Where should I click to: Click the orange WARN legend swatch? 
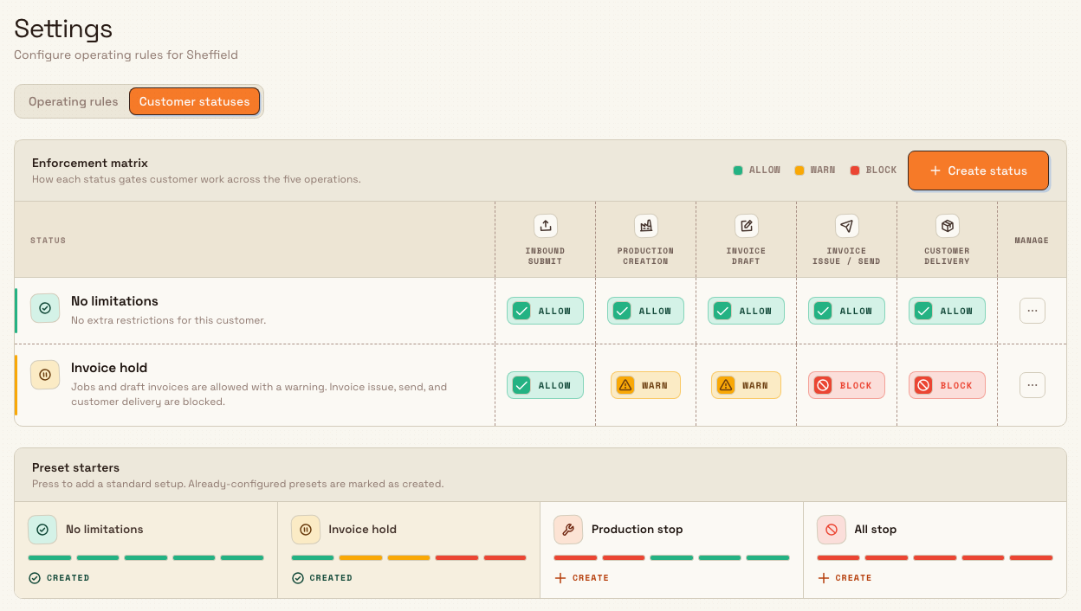pyautogui.click(x=799, y=170)
